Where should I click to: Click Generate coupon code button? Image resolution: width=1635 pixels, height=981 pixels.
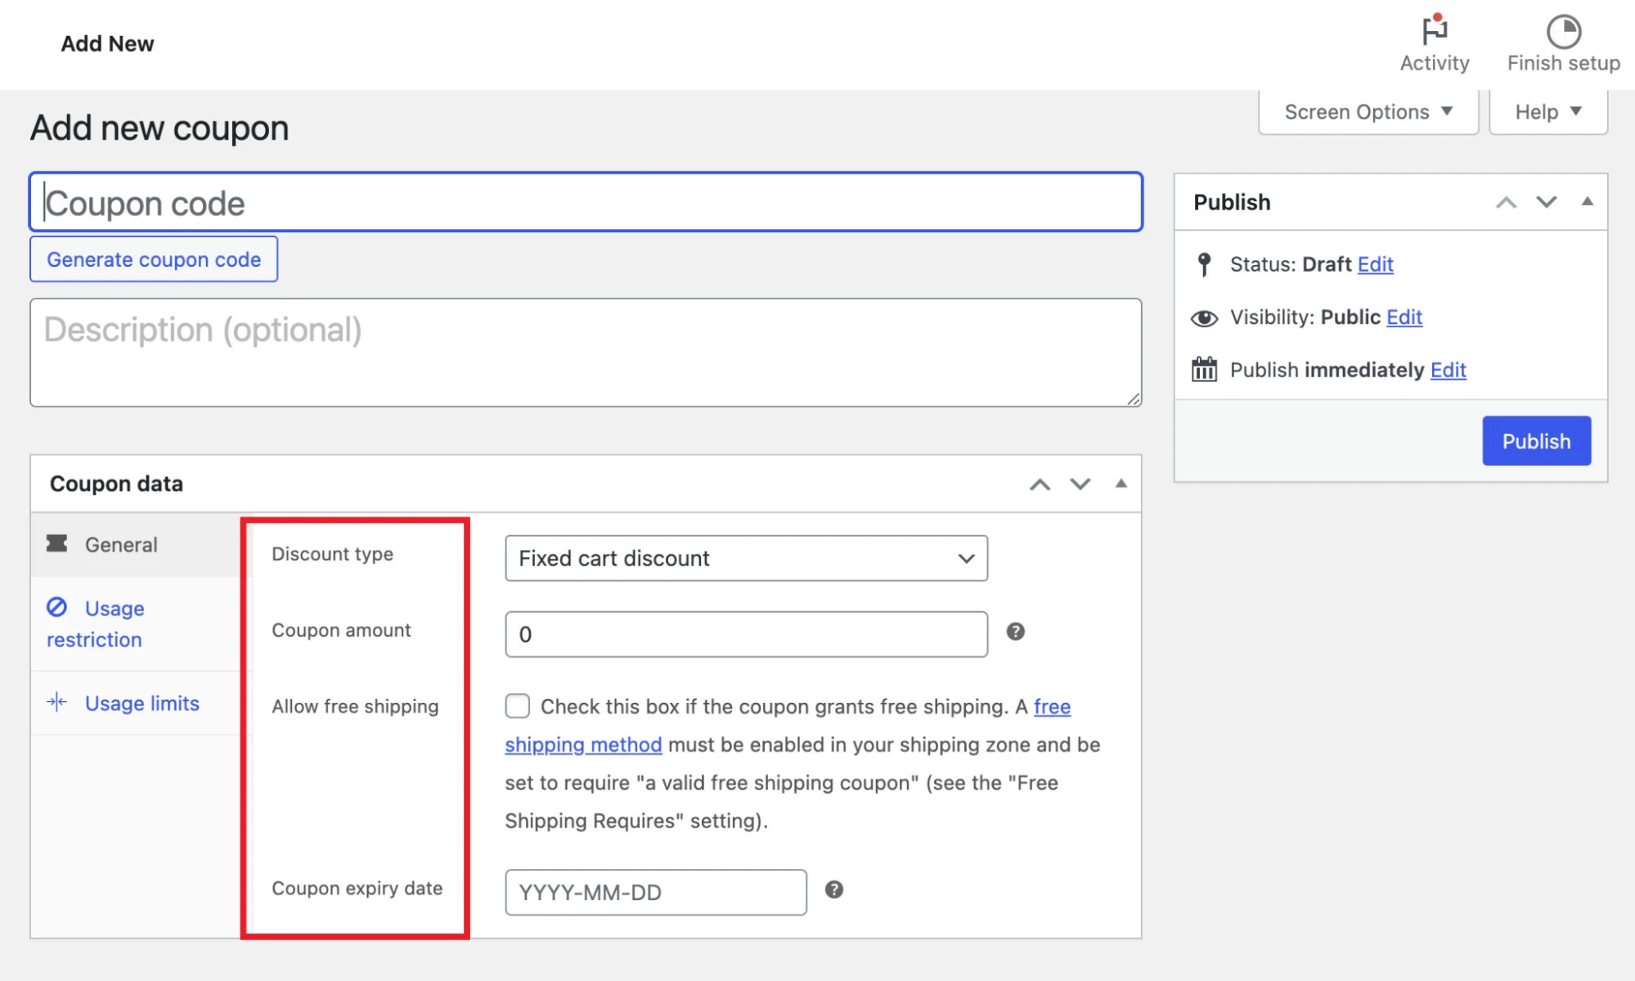click(154, 259)
